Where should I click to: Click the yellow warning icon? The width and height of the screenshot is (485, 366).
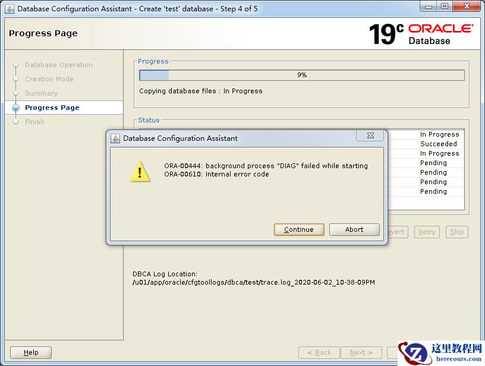[140, 172]
